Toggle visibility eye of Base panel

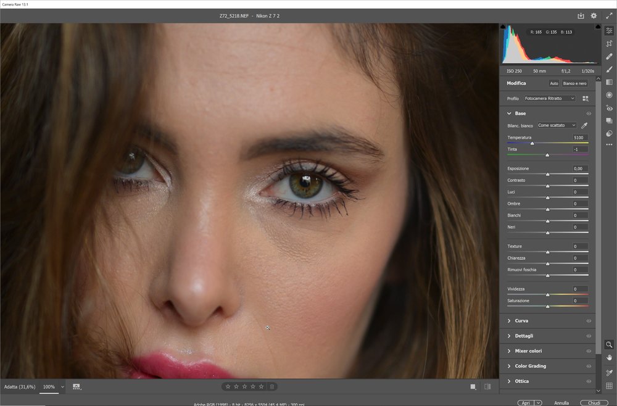[x=589, y=114]
